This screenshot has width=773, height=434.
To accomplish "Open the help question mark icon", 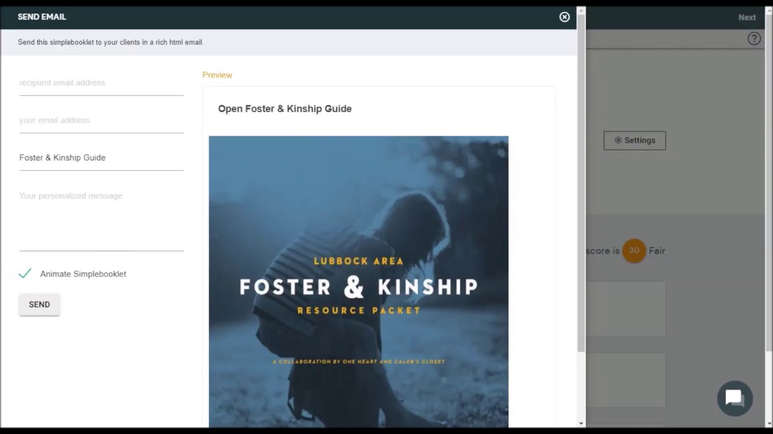I will pos(754,39).
